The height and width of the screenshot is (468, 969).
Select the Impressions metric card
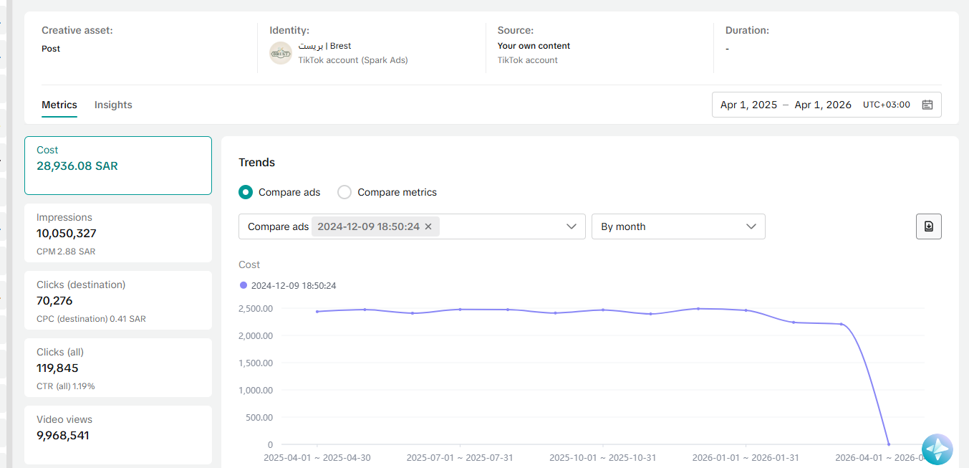point(118,233)
